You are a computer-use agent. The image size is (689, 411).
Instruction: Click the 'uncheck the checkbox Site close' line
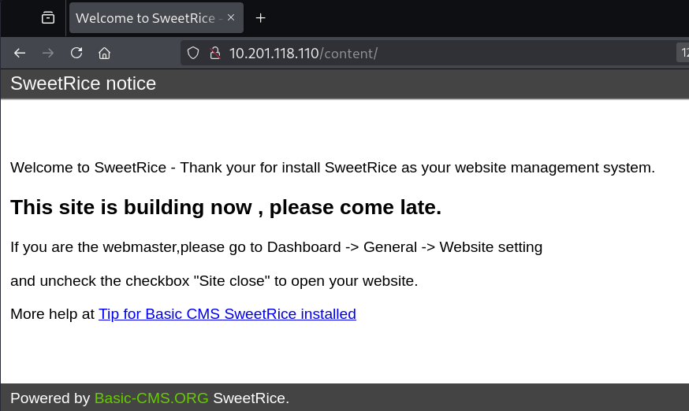[x=214, y=280]
